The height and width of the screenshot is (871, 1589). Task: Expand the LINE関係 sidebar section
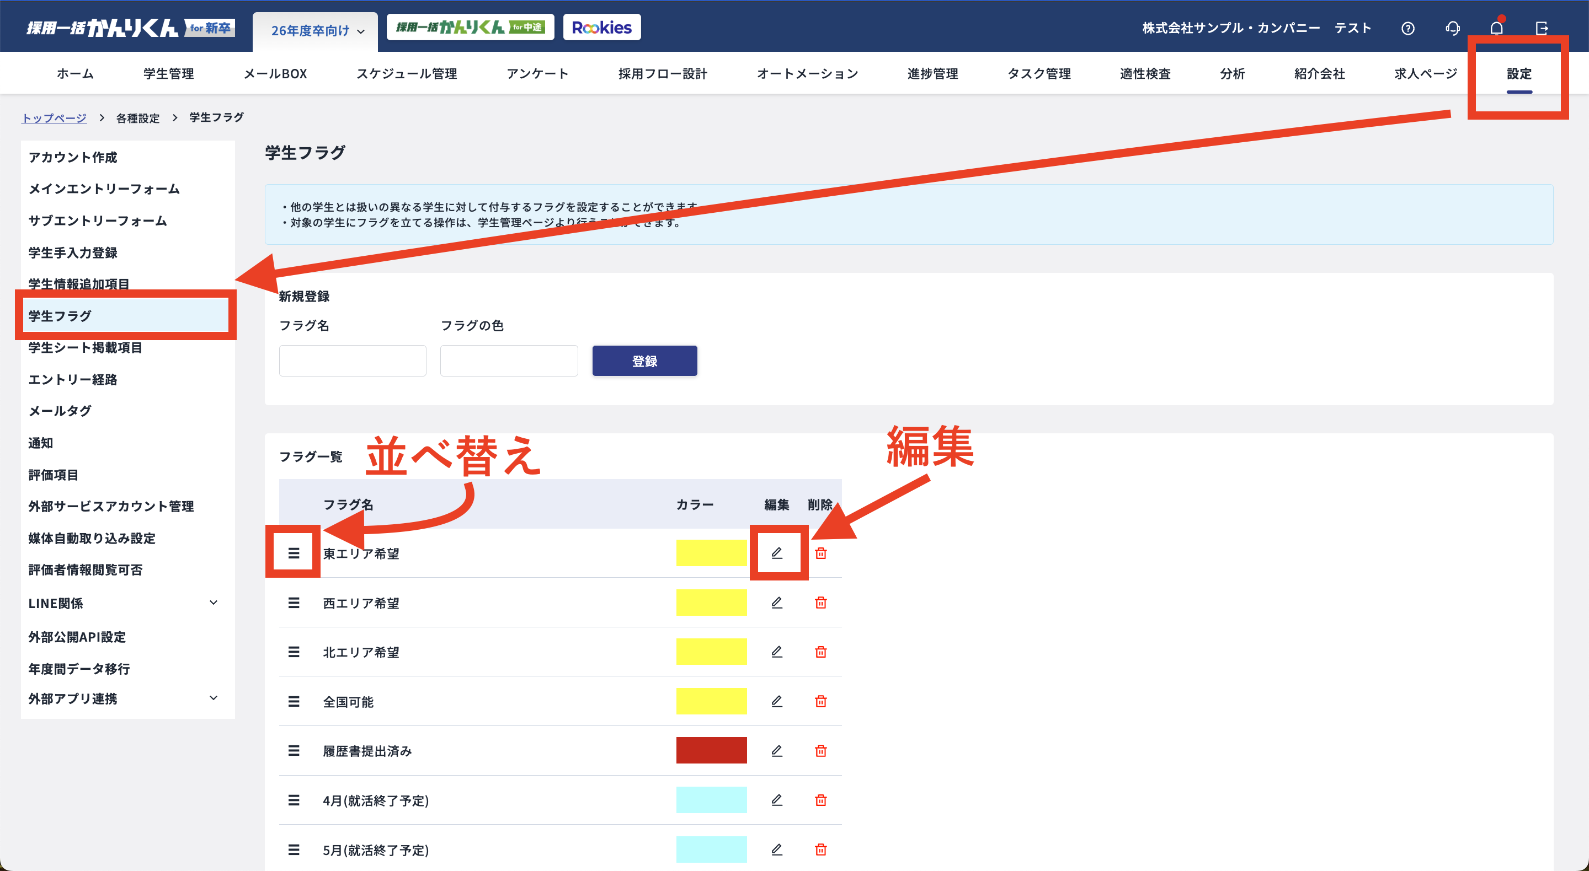click(x=214, y=603)
